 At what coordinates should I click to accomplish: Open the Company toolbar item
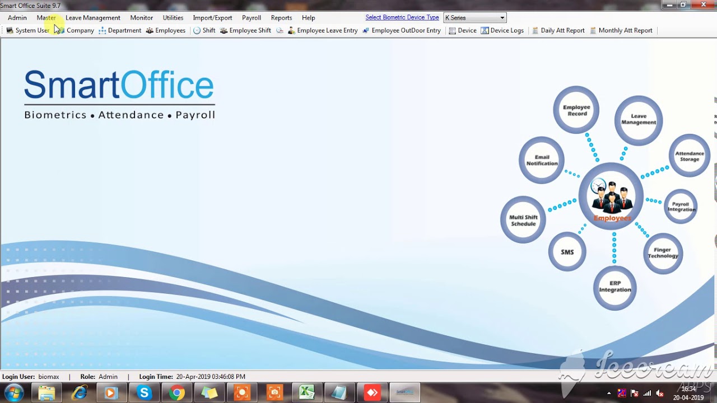[76, 30]
